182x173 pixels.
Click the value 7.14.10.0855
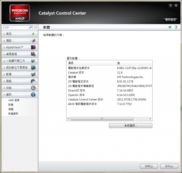coord(125,90)
